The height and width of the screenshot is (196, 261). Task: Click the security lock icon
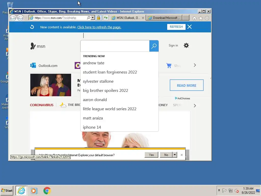[x=99, y=18]
